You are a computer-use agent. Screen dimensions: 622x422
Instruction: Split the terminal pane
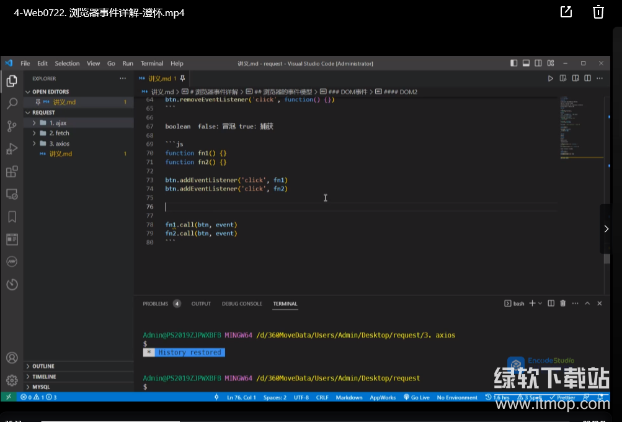(551, 303)
